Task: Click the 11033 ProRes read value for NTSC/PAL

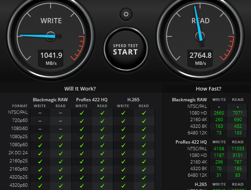Action: (238, 148)
